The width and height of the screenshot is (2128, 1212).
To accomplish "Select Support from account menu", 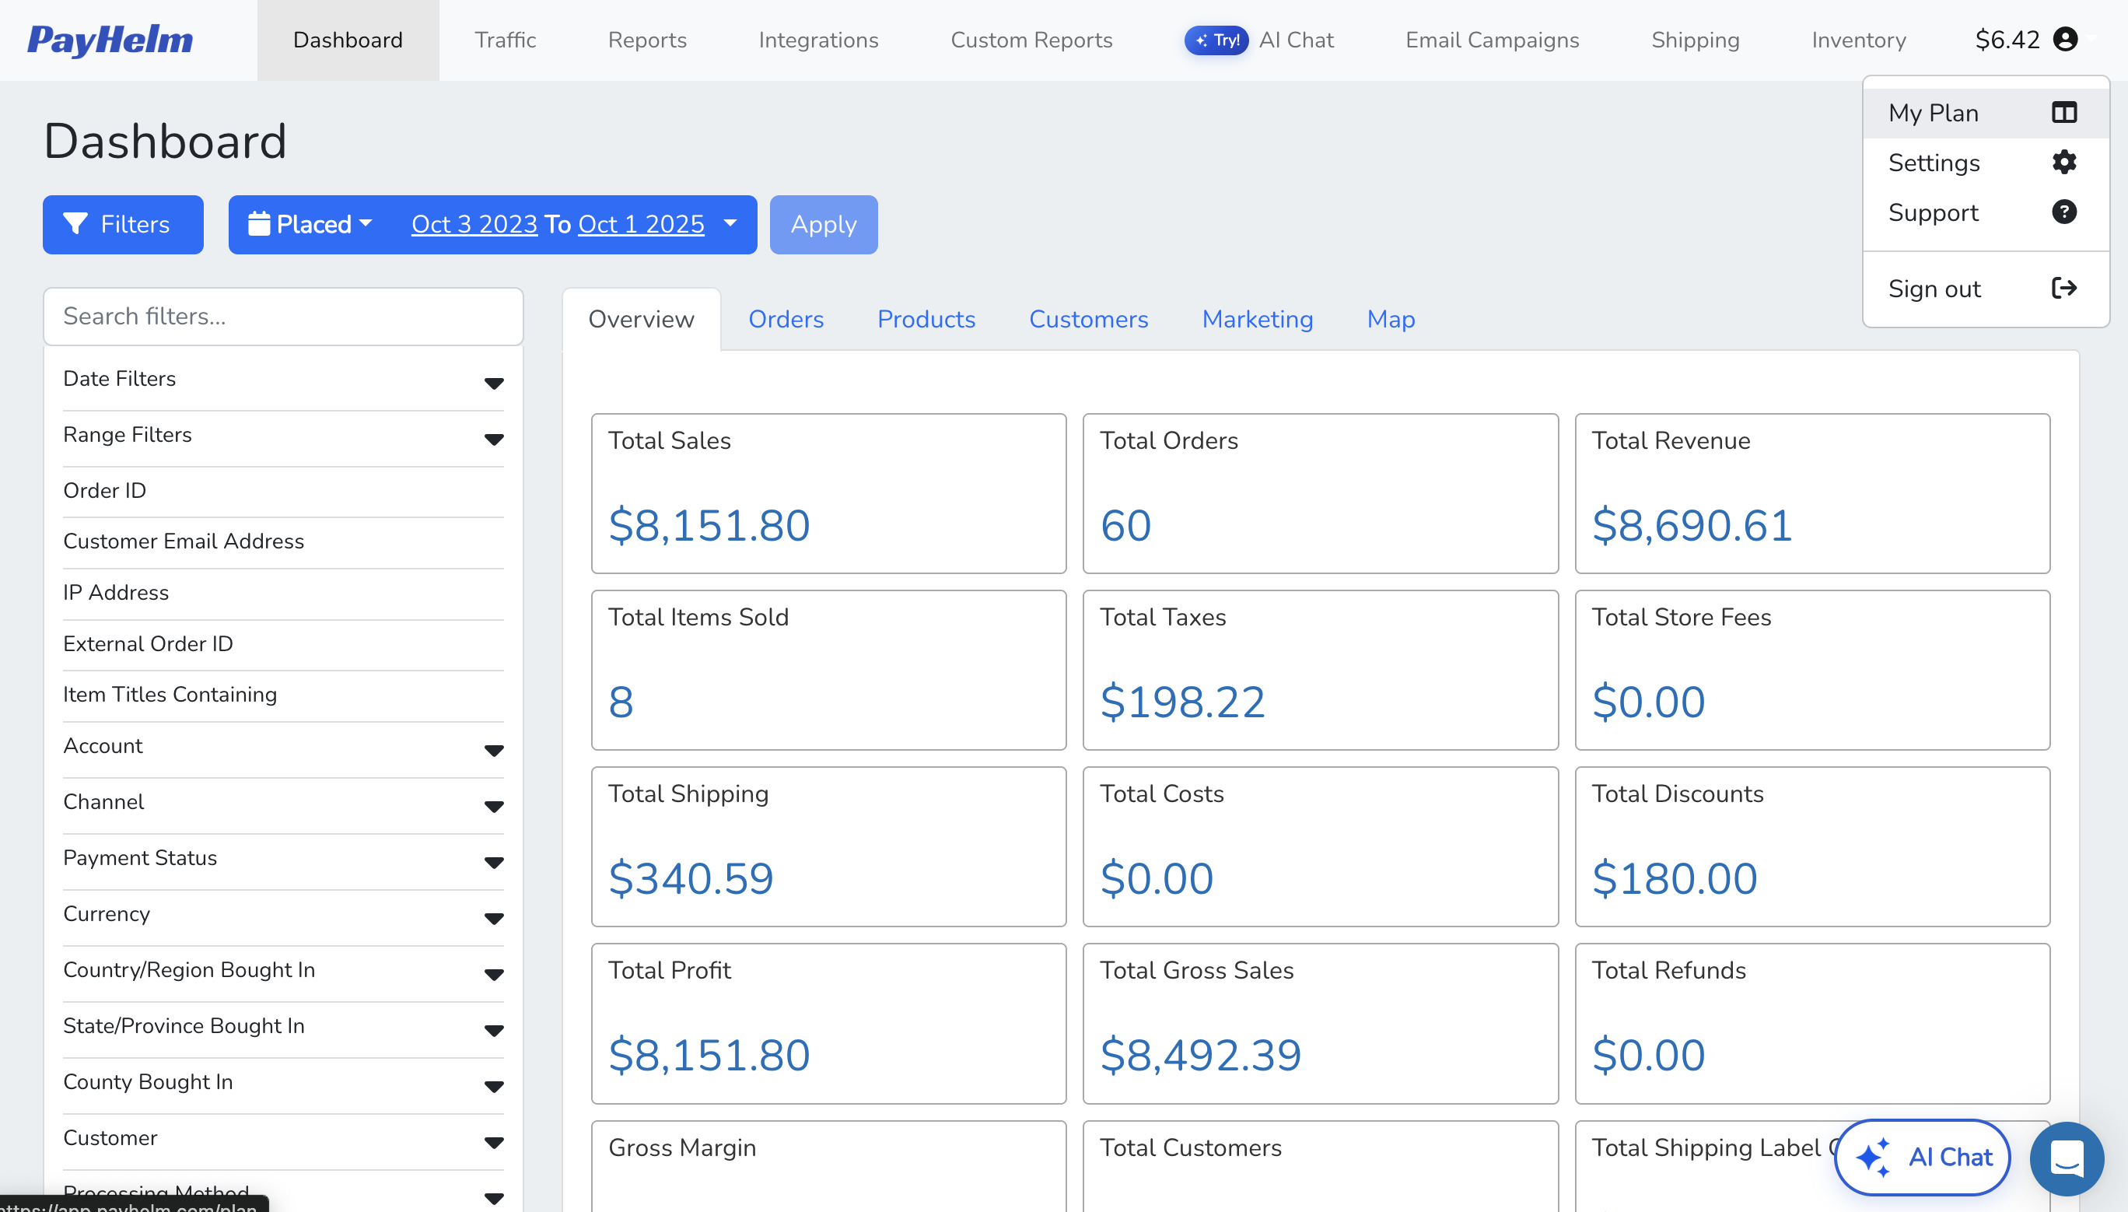I will pyautogui.click(x=1986, y=212).
